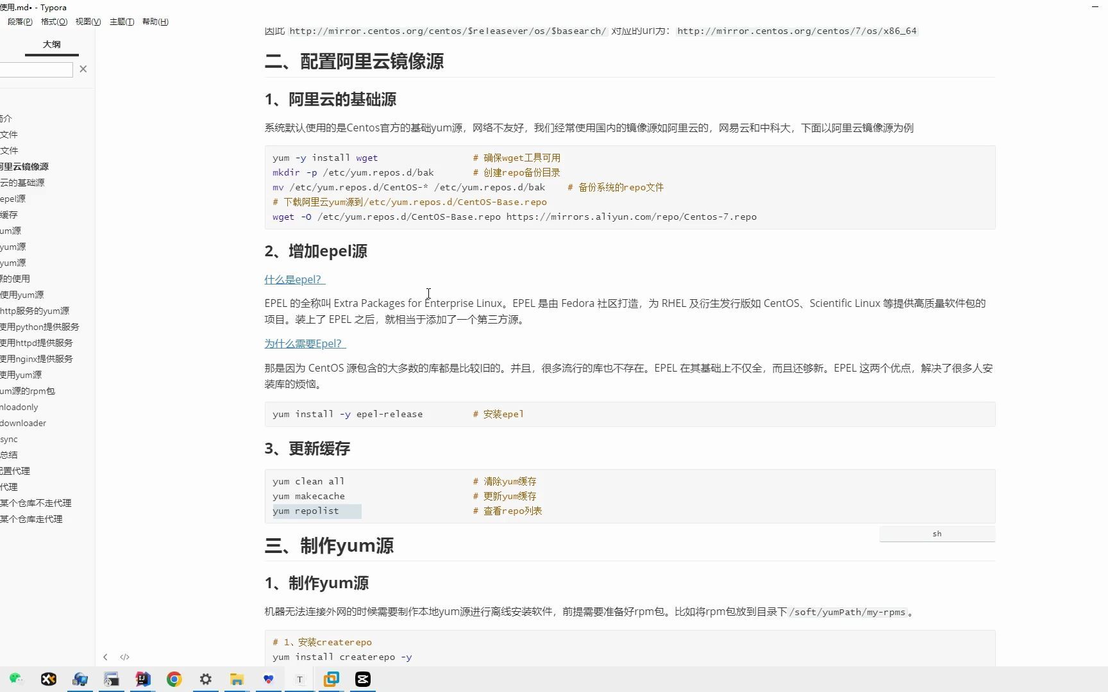Open the 主题(T) menu

pos(122,22)
